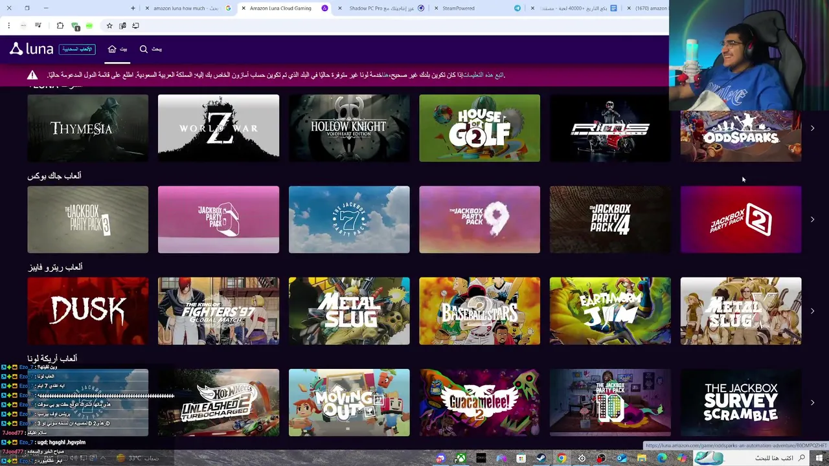Image resolution: width=829 pixels, height=466 pixels.
Task: Open Jackbox Party Pack 10 tile
Action: click(610, 402)
